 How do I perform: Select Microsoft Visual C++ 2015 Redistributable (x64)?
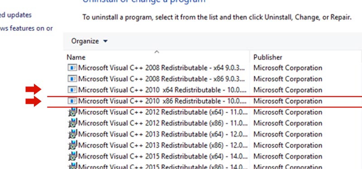[x=163, y=156]
